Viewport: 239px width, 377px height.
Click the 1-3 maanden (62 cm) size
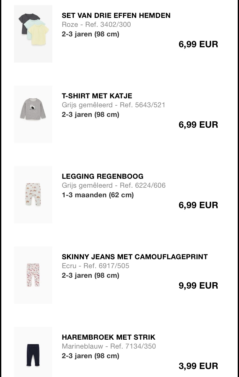coord(98,195)
